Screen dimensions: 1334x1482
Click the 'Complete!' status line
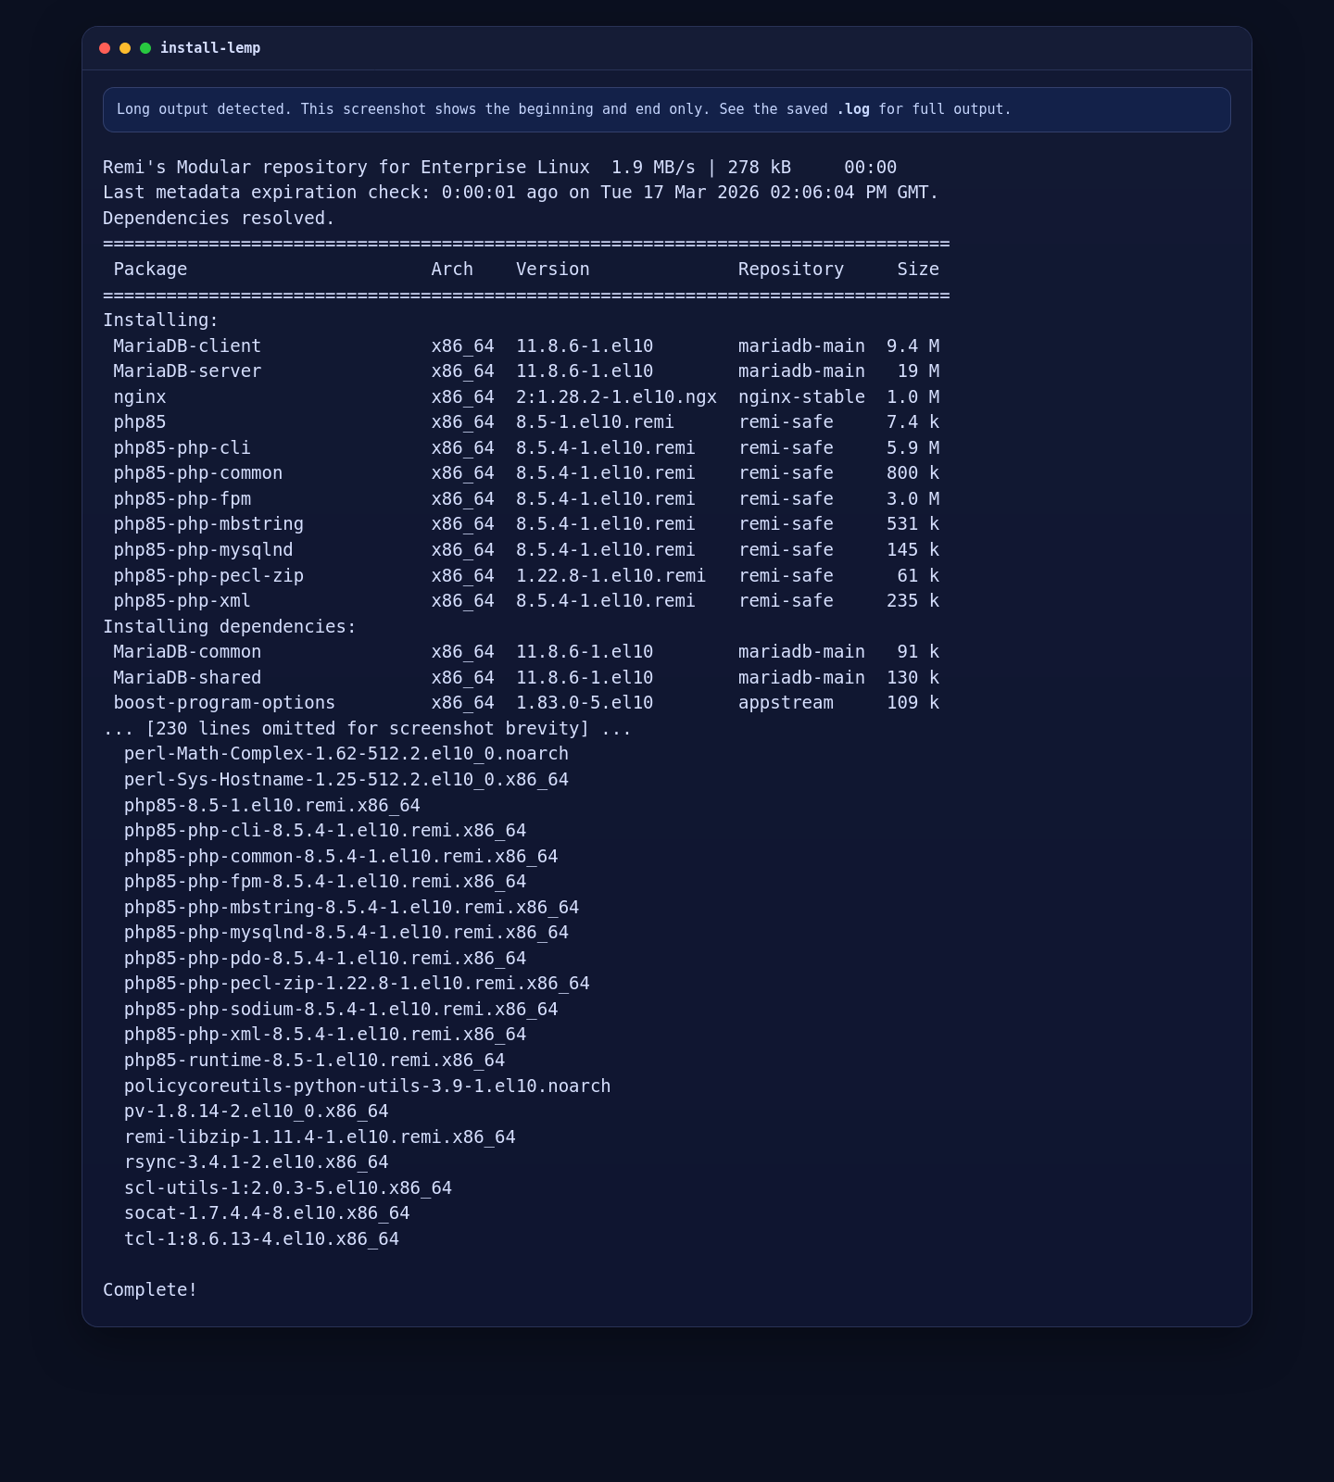pos(150,1290)
